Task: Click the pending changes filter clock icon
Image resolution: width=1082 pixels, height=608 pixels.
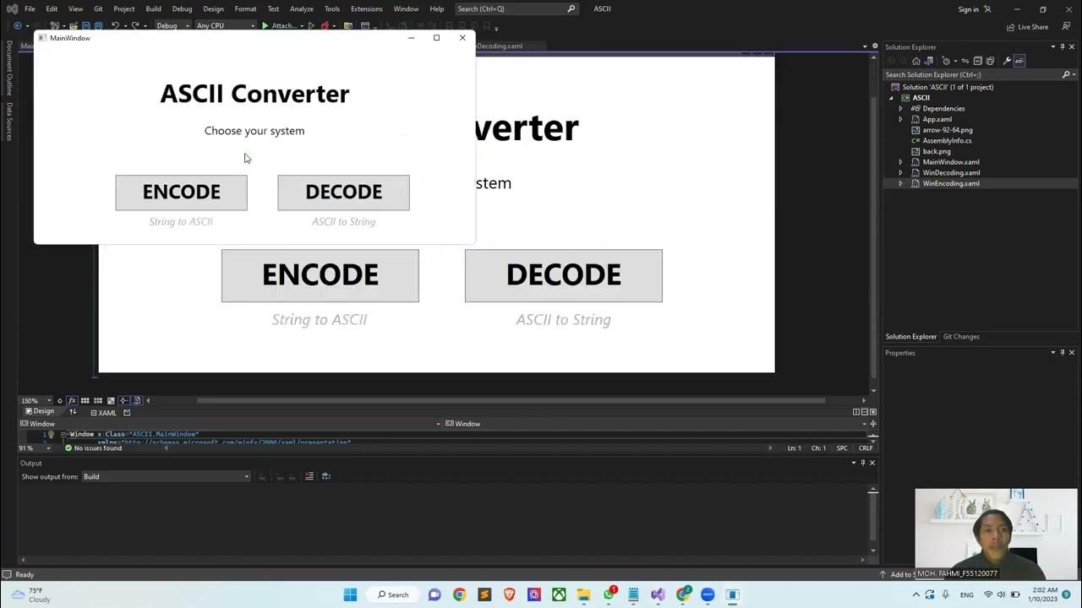Action: (946, 61)
